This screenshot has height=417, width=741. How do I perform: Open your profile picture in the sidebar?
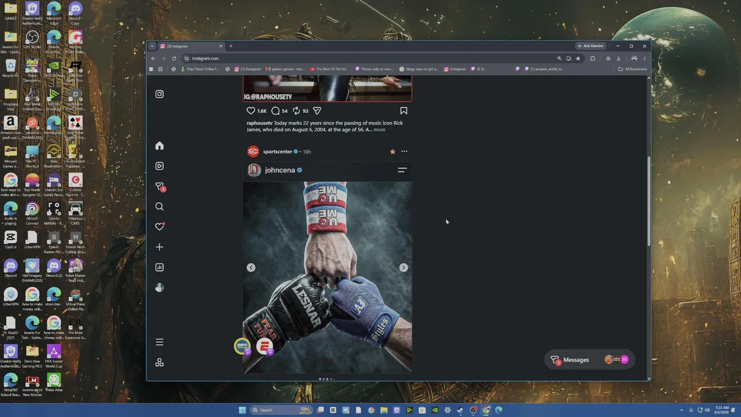[159, 288]
